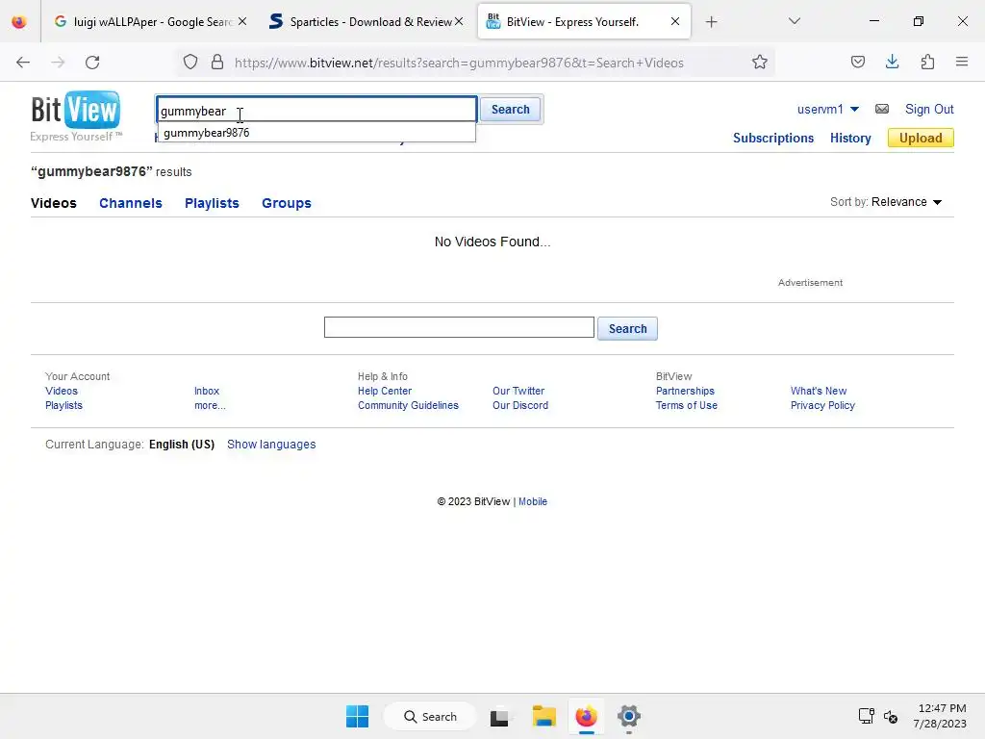Click the Firefox taskbar icon
Viewport: 985px width, 739px height.
tap(586, 716)
